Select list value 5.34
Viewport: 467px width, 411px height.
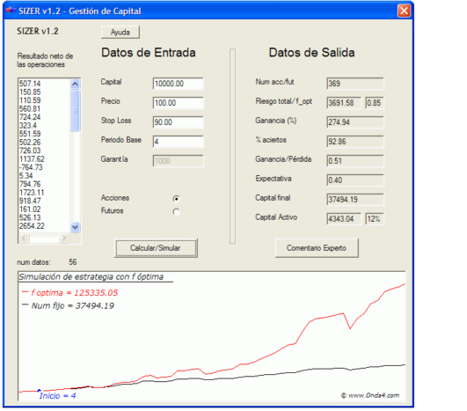pyautogui.click(x=26, y=175)
